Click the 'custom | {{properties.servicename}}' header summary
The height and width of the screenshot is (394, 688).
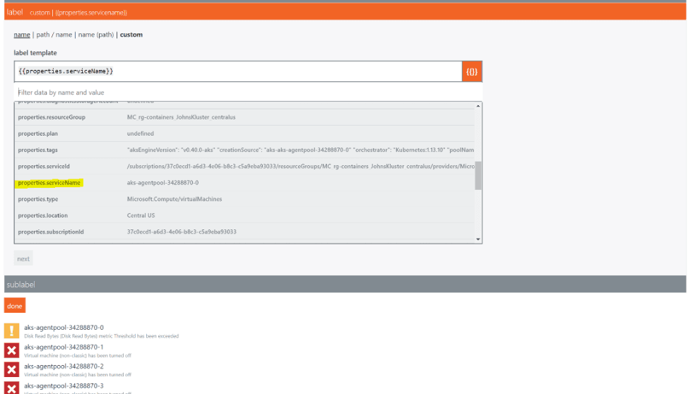78,13
